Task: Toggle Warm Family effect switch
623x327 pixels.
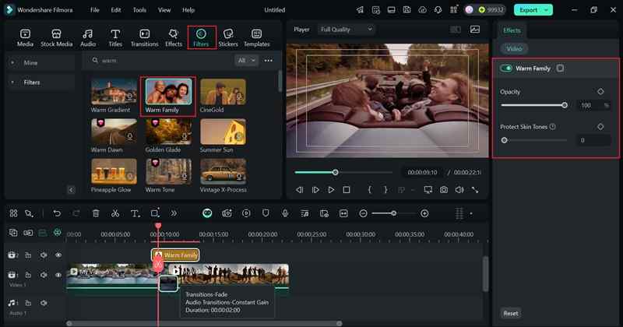Action: [x=506, y=69]
